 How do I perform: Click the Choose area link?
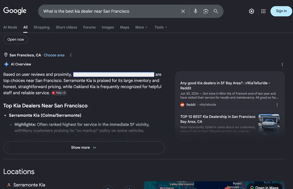point(54,55)
